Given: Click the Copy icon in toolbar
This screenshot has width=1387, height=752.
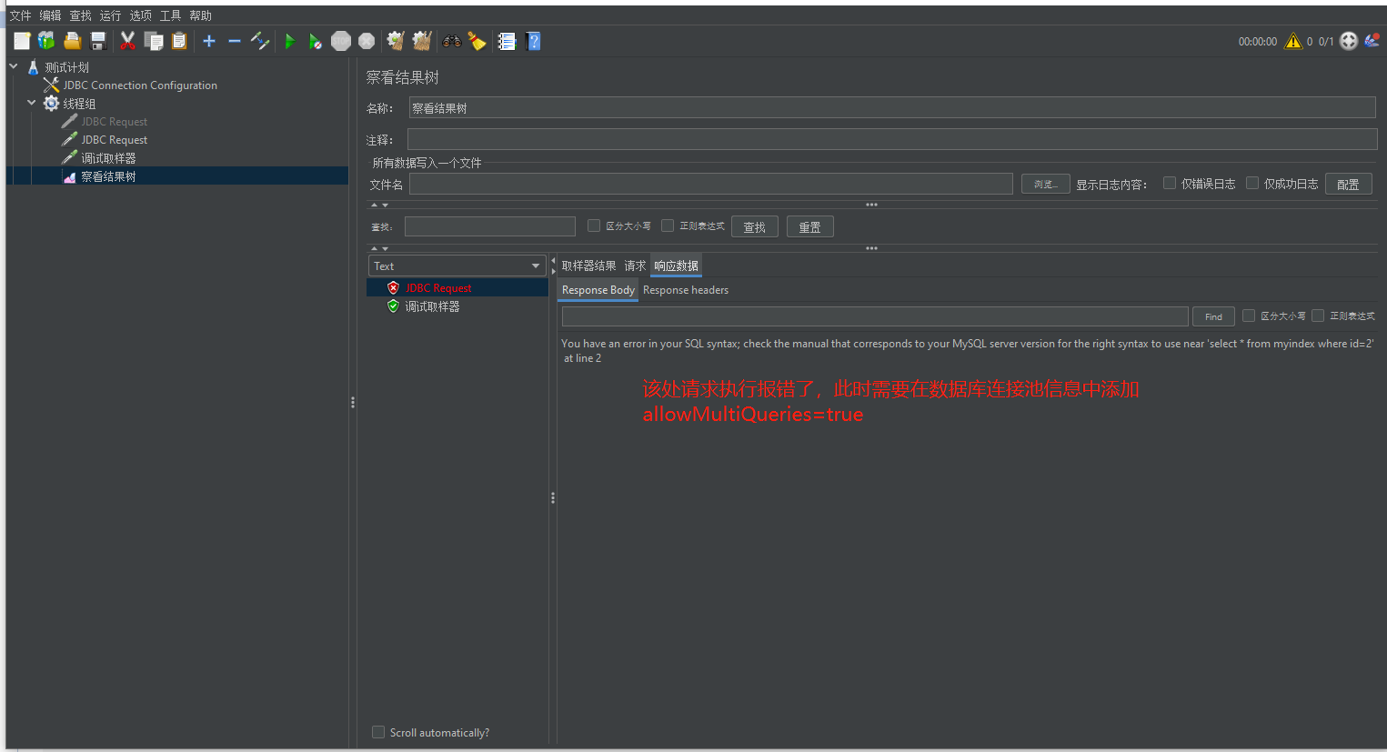Looking at the screenshot, I should [154, 41].
